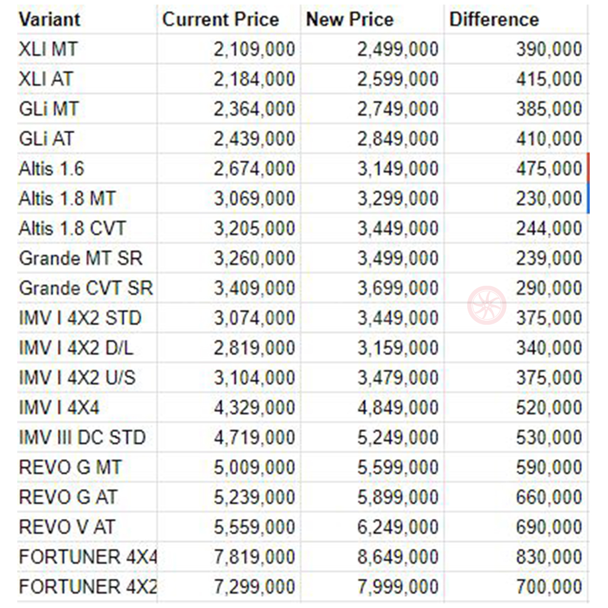Click Grande MT SR current price 3,260,000
The image size is (608, 608).
(x=229, y=258)
